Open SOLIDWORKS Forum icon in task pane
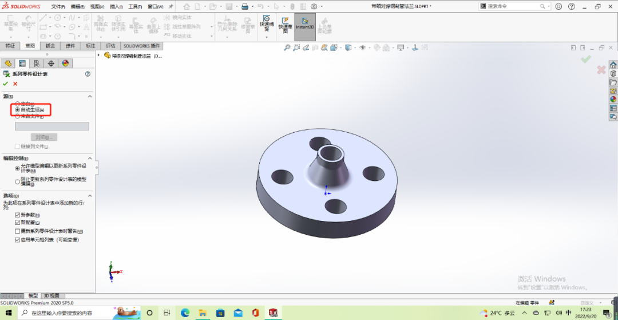The width and height of the screenshot is (618, 320). pos(613,117)
